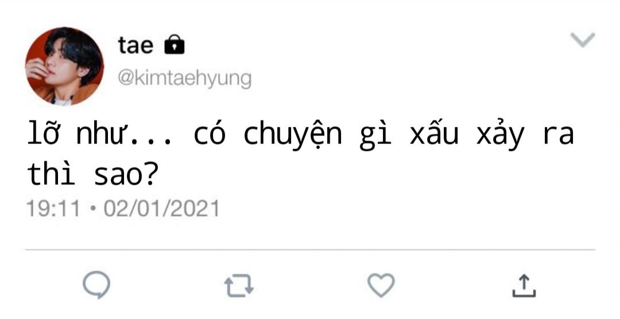Click the word "có" in the tweet
The width and height of the screenshot is (620, 319).
(210, 134)
